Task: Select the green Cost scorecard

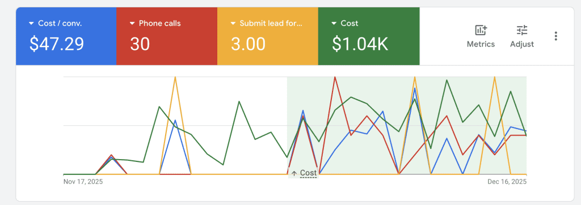Action: [x=369, y=36]
